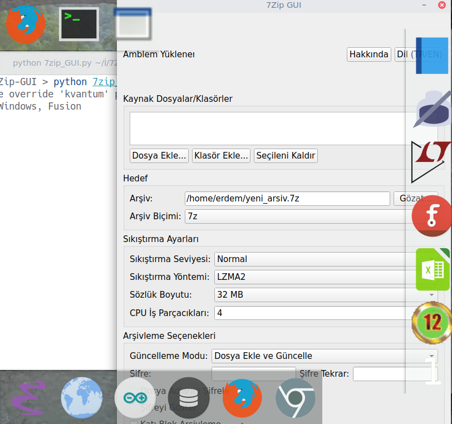Close the 7Zip GUI window
Image resolution: width=452 pixels, height=424 pixels.
click(441, 5)
